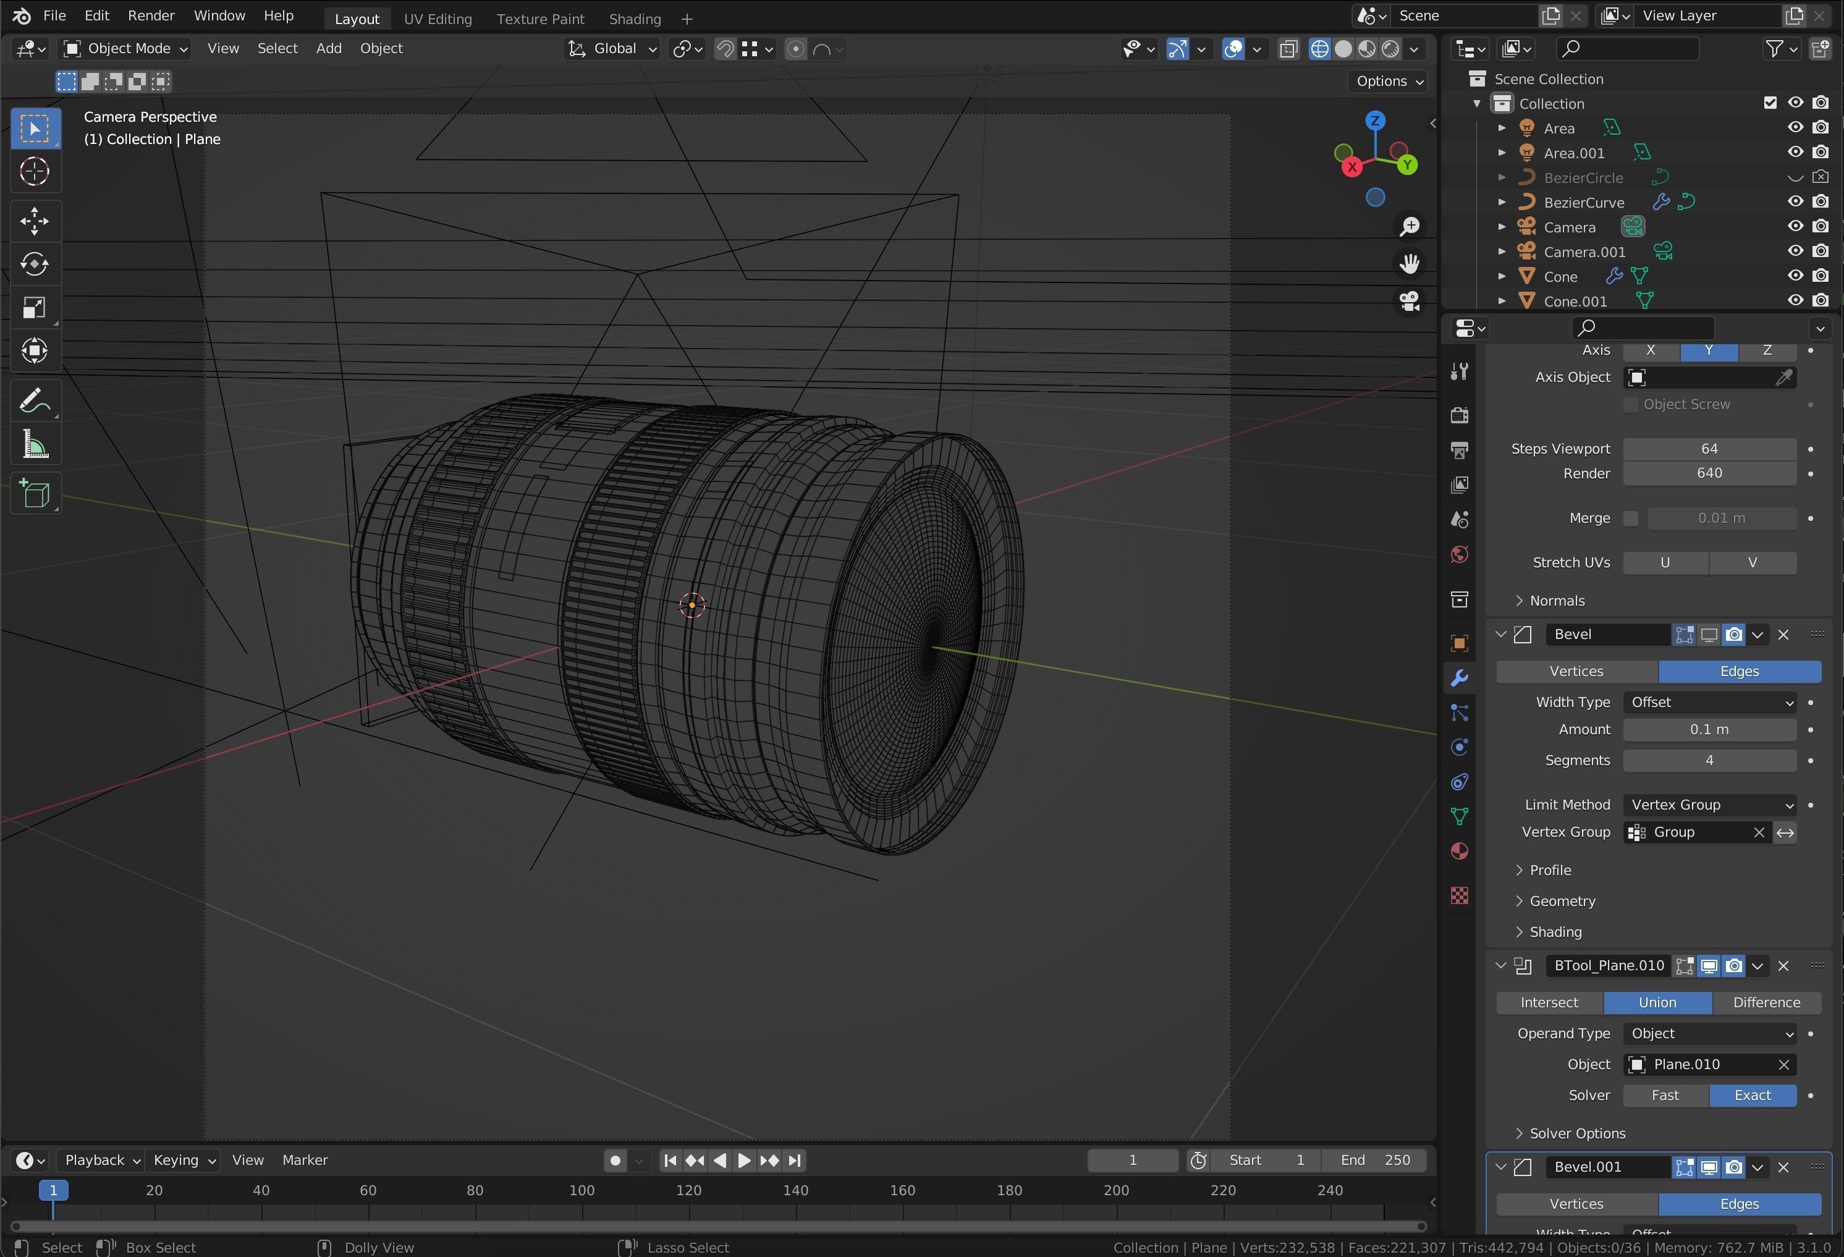Open the Render menu
This screenshot has height=1257, width=1844.
click(151, 16)
